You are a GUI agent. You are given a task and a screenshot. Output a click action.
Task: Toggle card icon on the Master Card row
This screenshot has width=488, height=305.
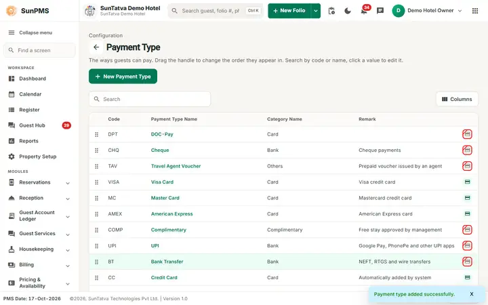tap(467, 198)
